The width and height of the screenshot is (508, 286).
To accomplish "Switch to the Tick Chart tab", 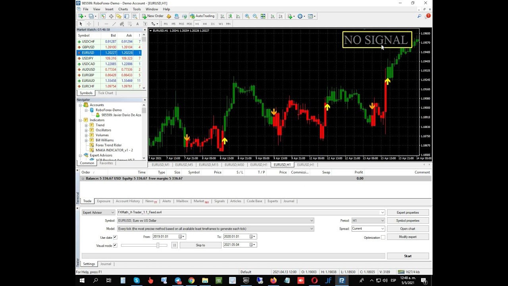I will [x=106, y=93].
